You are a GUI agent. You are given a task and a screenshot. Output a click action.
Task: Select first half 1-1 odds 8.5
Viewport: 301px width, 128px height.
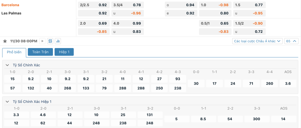coord(203,119)
